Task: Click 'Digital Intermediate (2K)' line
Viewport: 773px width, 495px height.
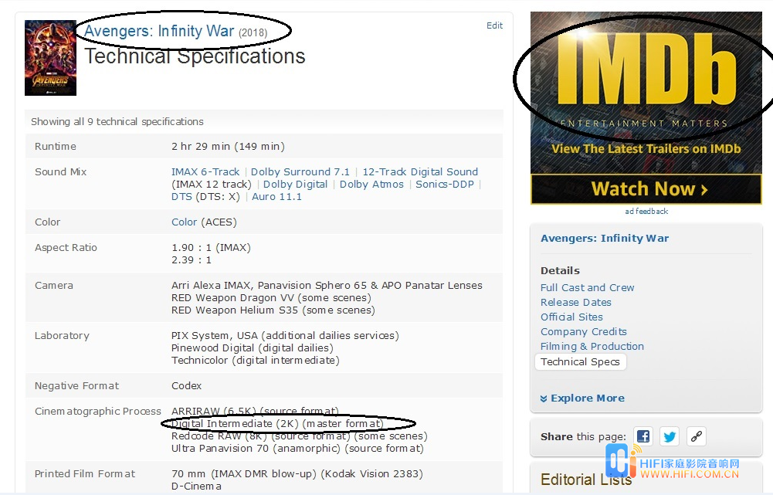Action: pyautogui.click(x=277, y=424)
